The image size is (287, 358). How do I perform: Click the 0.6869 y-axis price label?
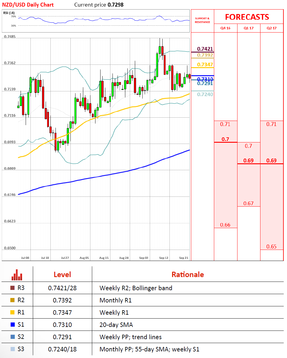[x=10, y=168]
